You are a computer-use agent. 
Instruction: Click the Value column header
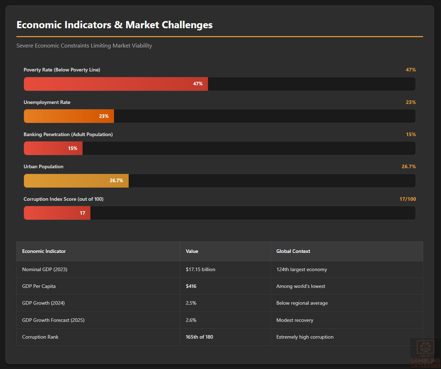click(192, 251)
